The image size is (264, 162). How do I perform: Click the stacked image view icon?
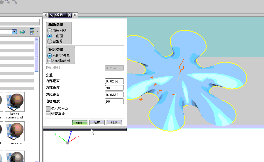[x=32, y=32]
